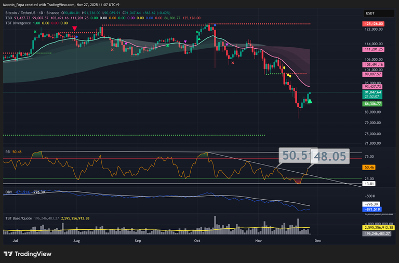Click the Oct label on time axis
399x263 pixels.
tap(197, 241)
